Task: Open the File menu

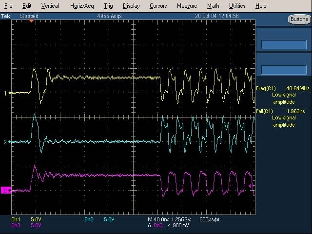Action: (x=9, y=6)
